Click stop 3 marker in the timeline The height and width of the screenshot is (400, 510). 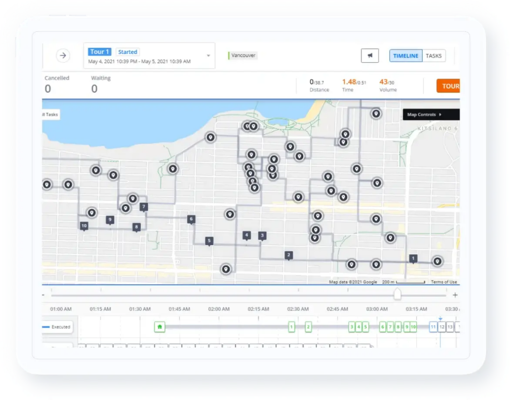pos(351,327)
